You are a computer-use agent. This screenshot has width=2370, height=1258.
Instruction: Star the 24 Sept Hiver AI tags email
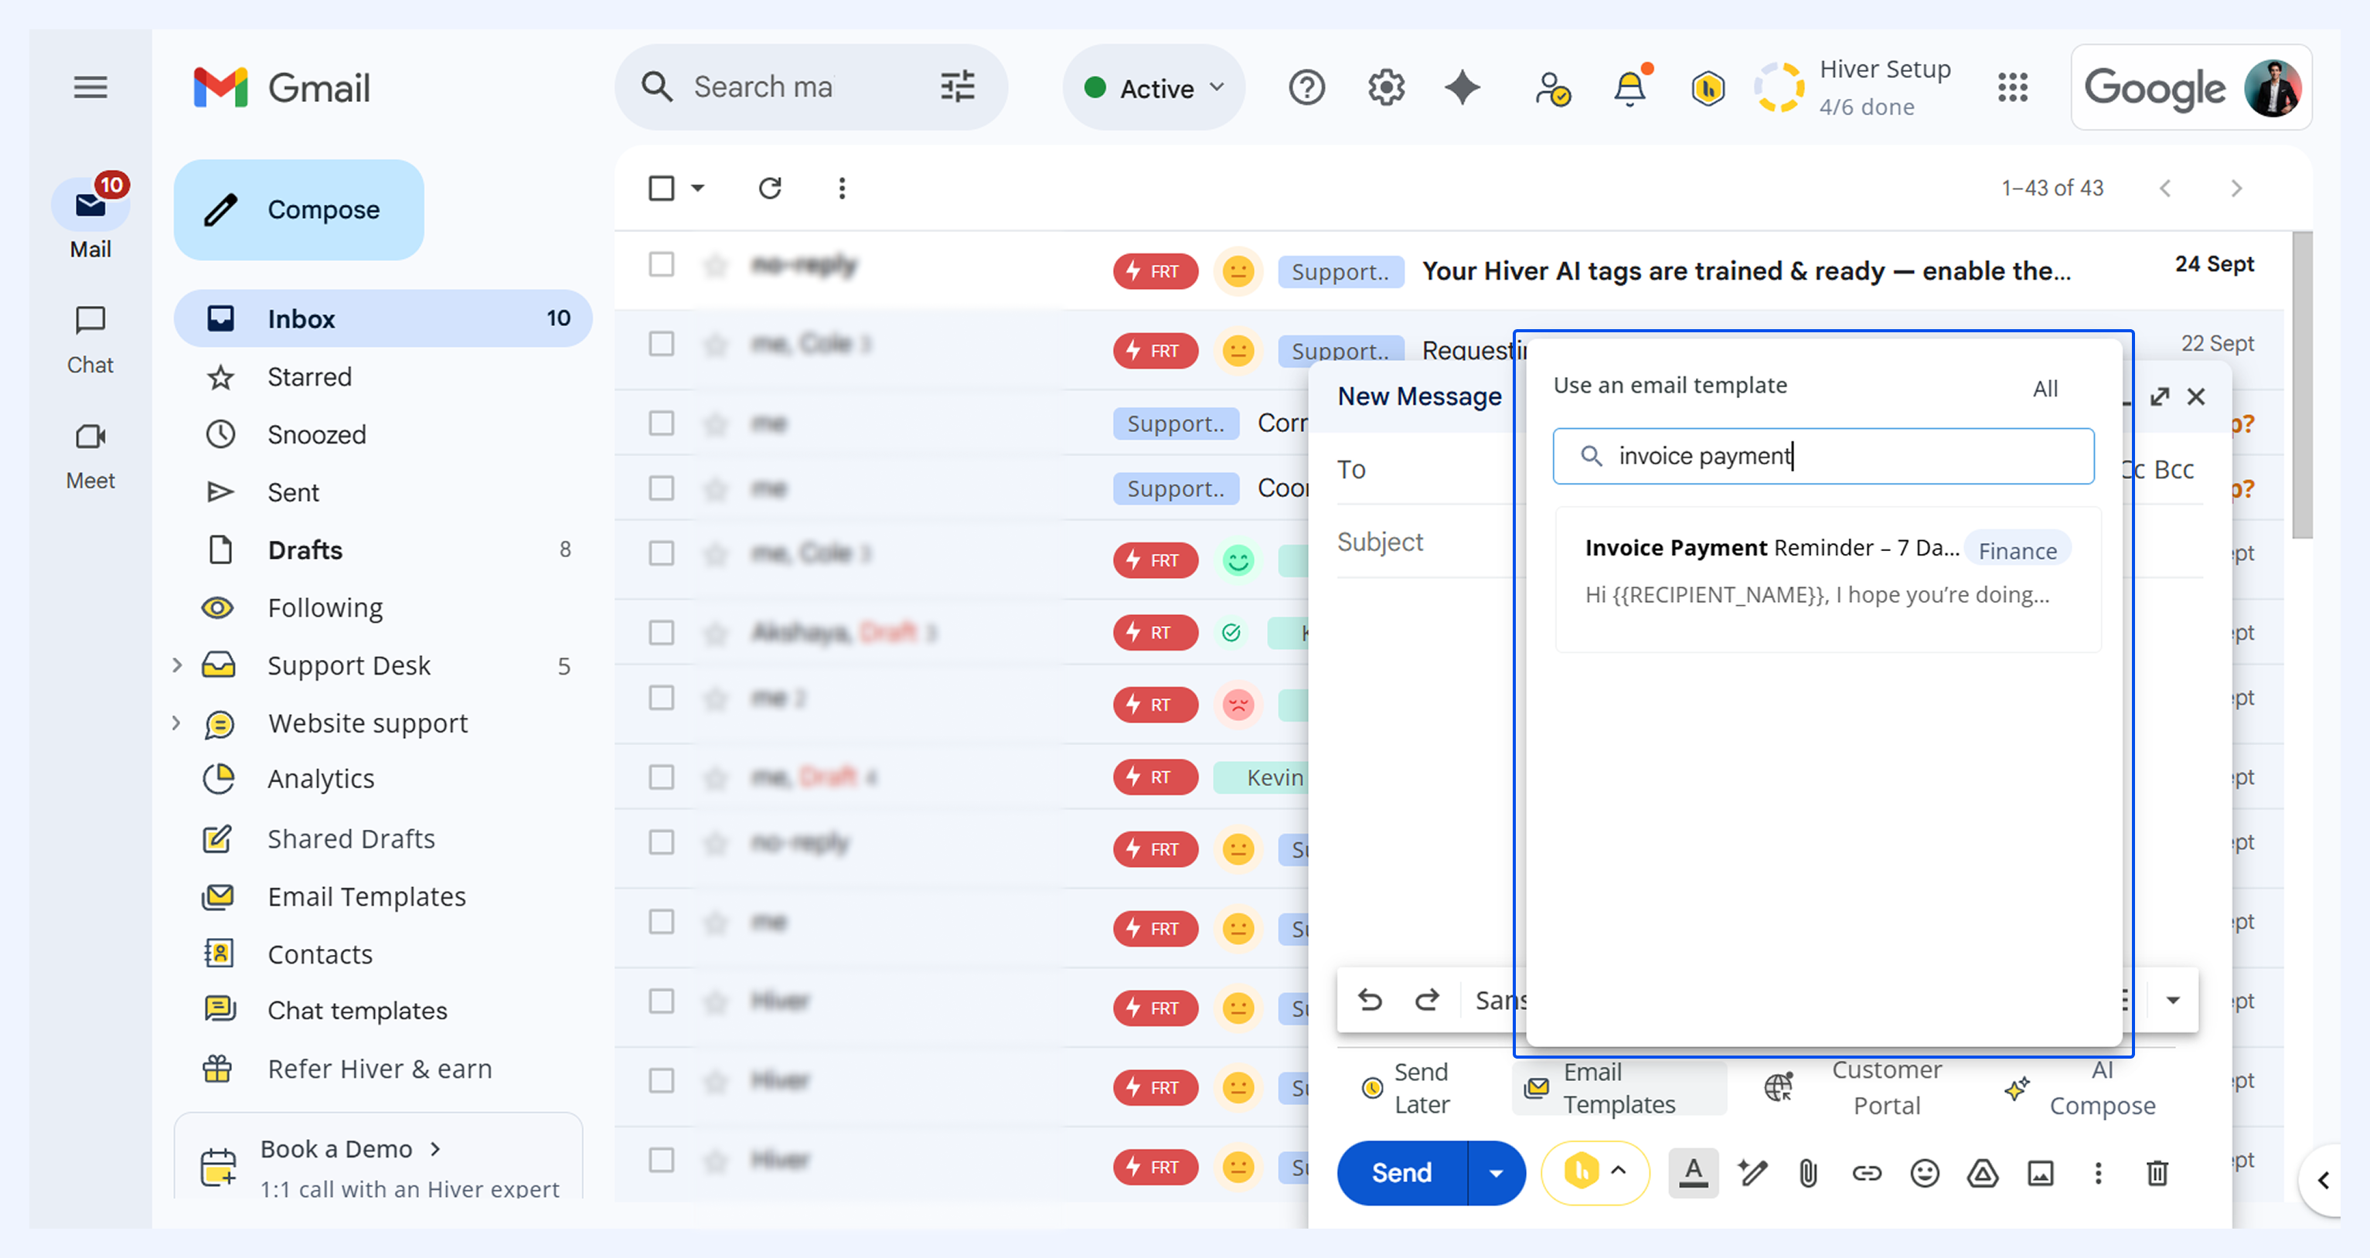715,266
